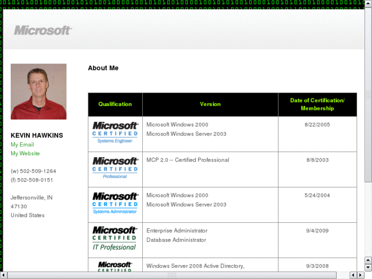This screenshot has width=372, height=279.
Task: Click the Microsoft logo in the header
Action: (x=42, y=30)
